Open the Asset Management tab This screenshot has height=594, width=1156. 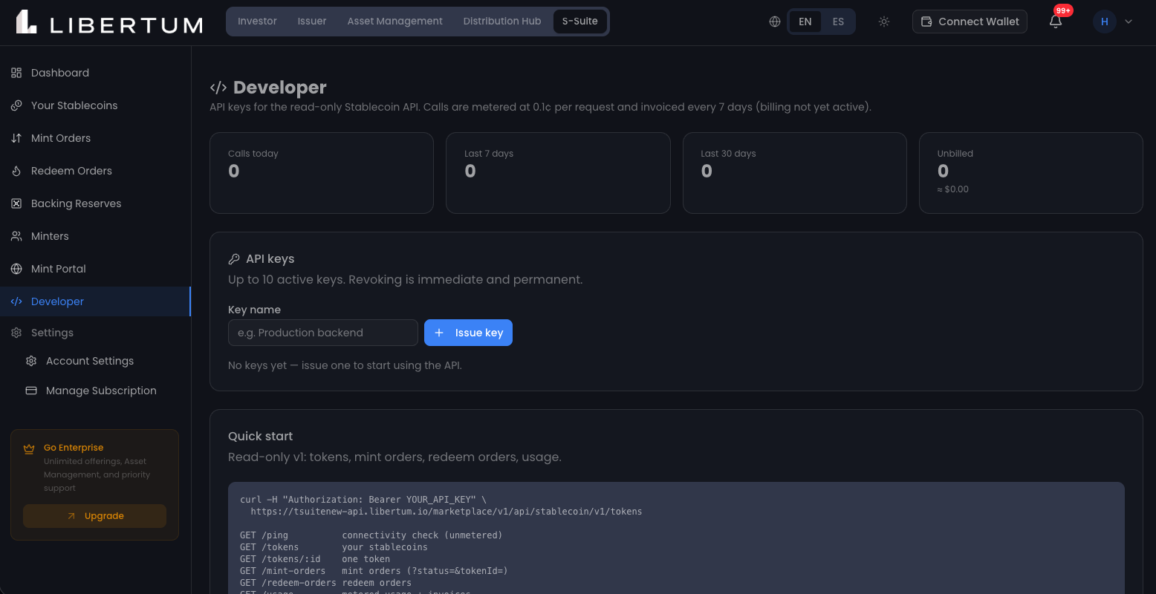click(395, 22)
